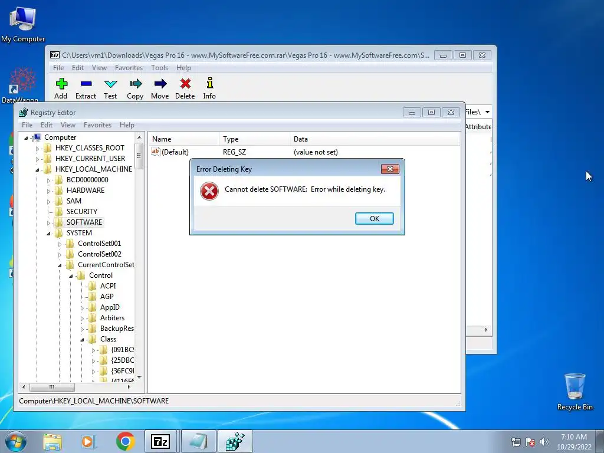Click tree vertical scrollbar thumb

(139, 156)
